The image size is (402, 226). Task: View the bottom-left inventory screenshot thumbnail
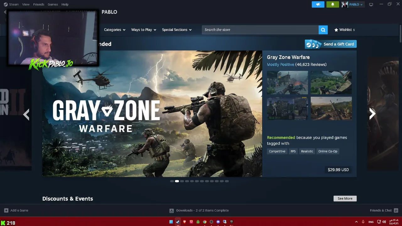[x=287, y=108]
